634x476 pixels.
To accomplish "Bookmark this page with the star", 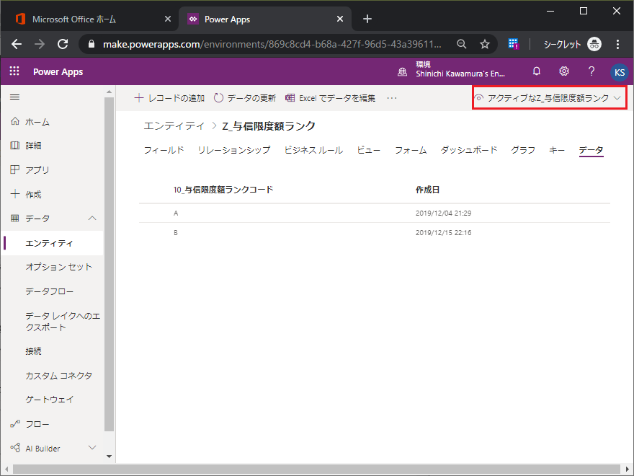I will (x=484, y=44).
